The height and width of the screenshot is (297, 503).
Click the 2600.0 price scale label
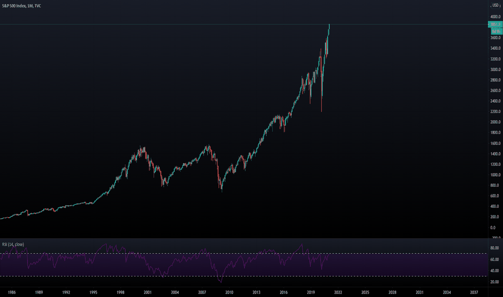pyautogui.click(x=495, y=91)
